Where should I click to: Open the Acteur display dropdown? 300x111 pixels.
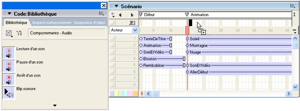(135, 30)
